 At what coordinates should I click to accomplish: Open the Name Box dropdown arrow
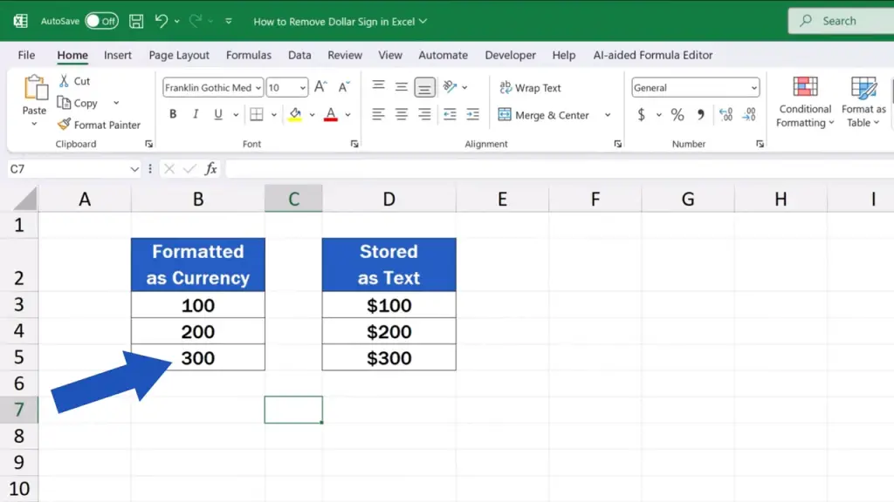134,169
